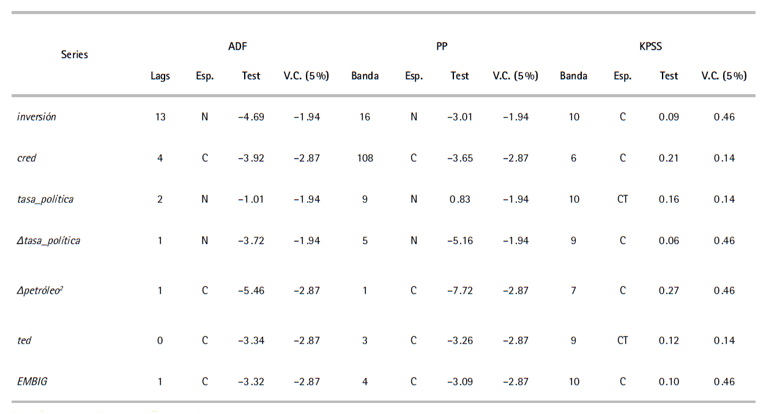Select the KPSS group header
Viewport: 769px width, 414px height.
(650, 46)
